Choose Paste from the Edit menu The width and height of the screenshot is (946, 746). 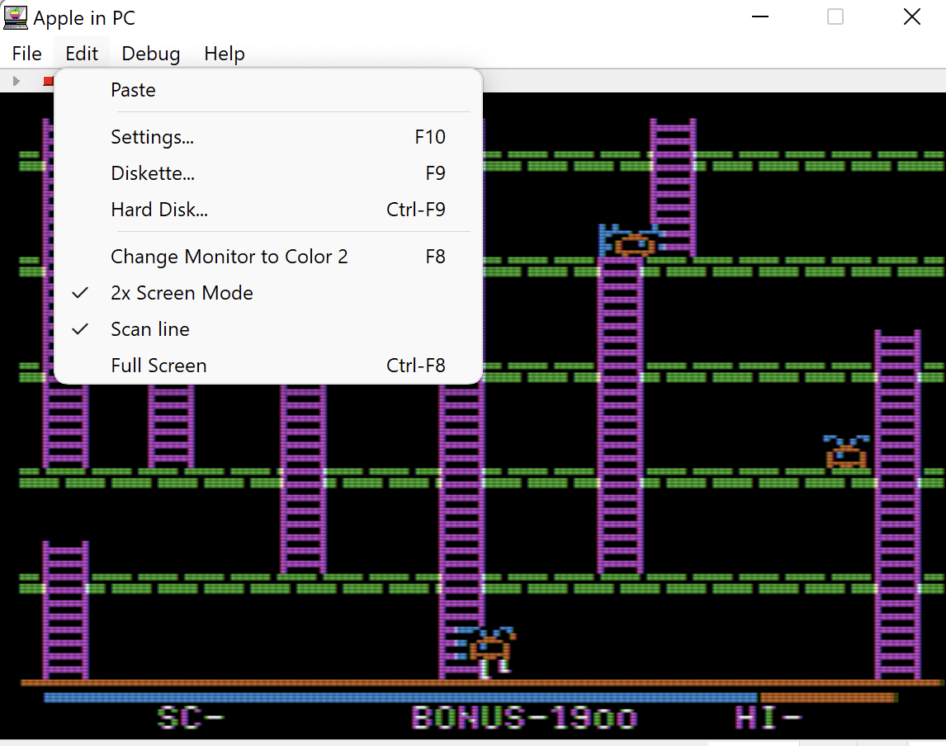point(133,90)
